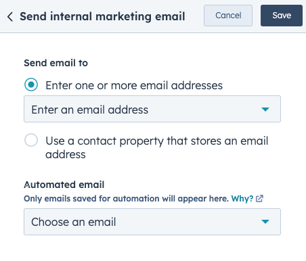Click the 'Automated email' section heading
The image size is (306, 261).
64,185
